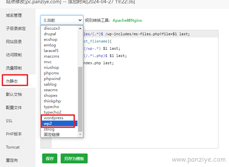Open the 0.当前 template dropdown

tap(62, 20)
